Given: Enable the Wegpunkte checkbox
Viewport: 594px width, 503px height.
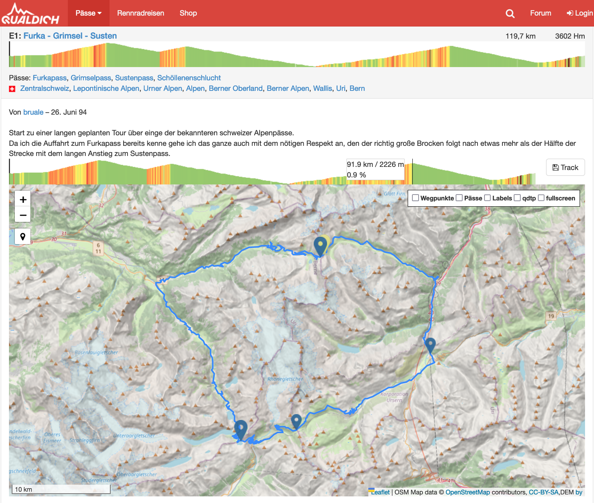Looking at the screenshot, I should 415,198.
